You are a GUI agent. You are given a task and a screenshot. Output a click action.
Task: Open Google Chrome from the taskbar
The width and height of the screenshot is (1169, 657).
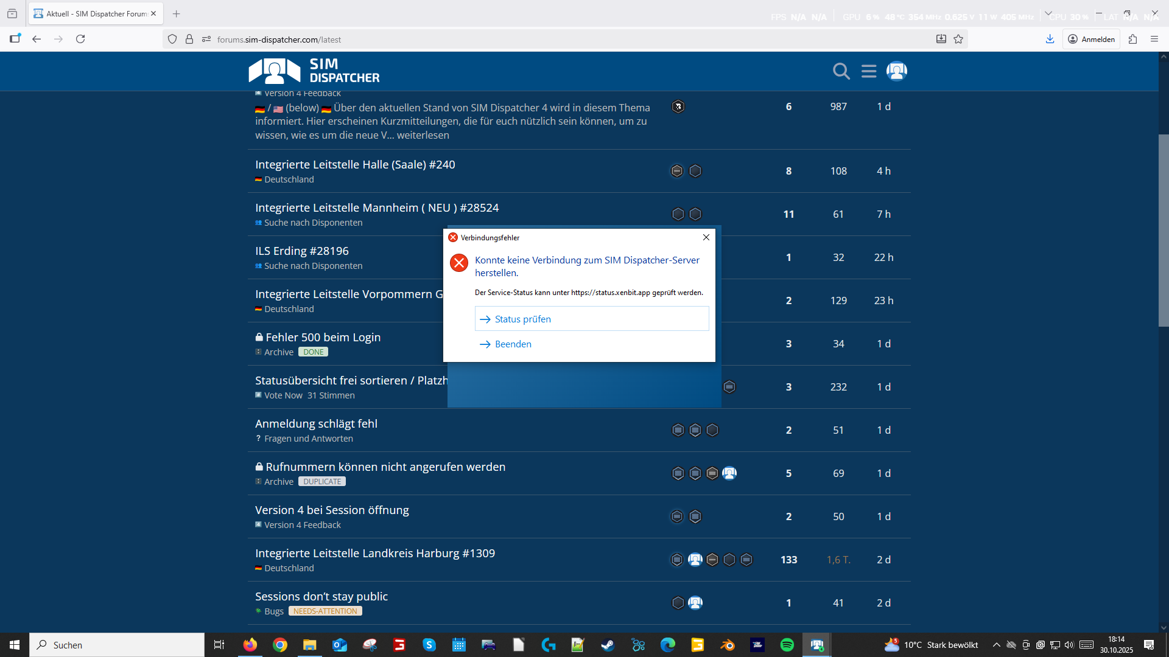click(x=280, y=645)
